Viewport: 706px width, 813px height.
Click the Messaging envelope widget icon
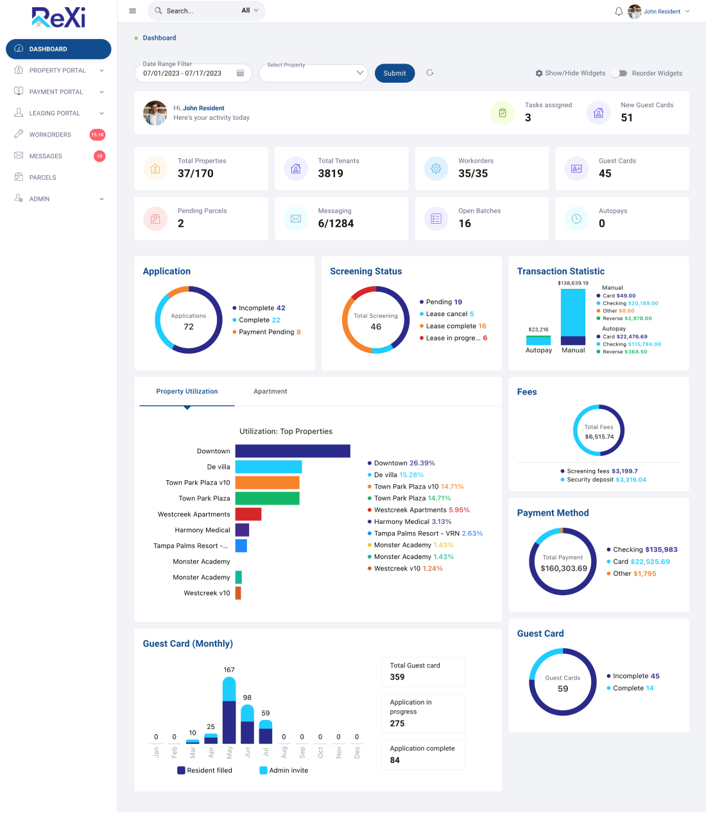click(x=296, y=219)
